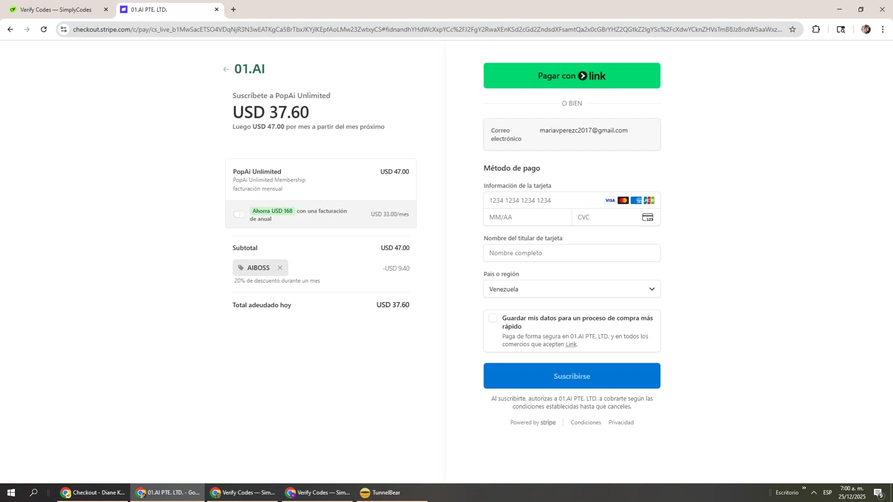The height and width of the screenshot is (502, 893).
Task: Click the USD 33.00/mes annual price
Action: (x=390, y=214)
